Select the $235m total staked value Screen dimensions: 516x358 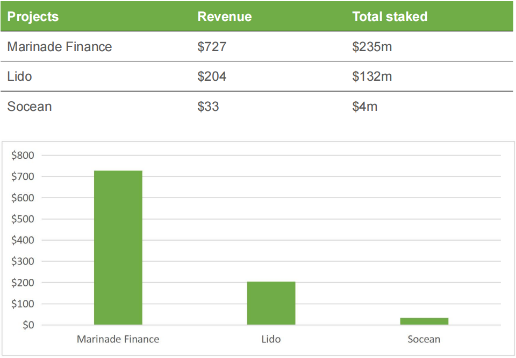click(x=372, y=46)
